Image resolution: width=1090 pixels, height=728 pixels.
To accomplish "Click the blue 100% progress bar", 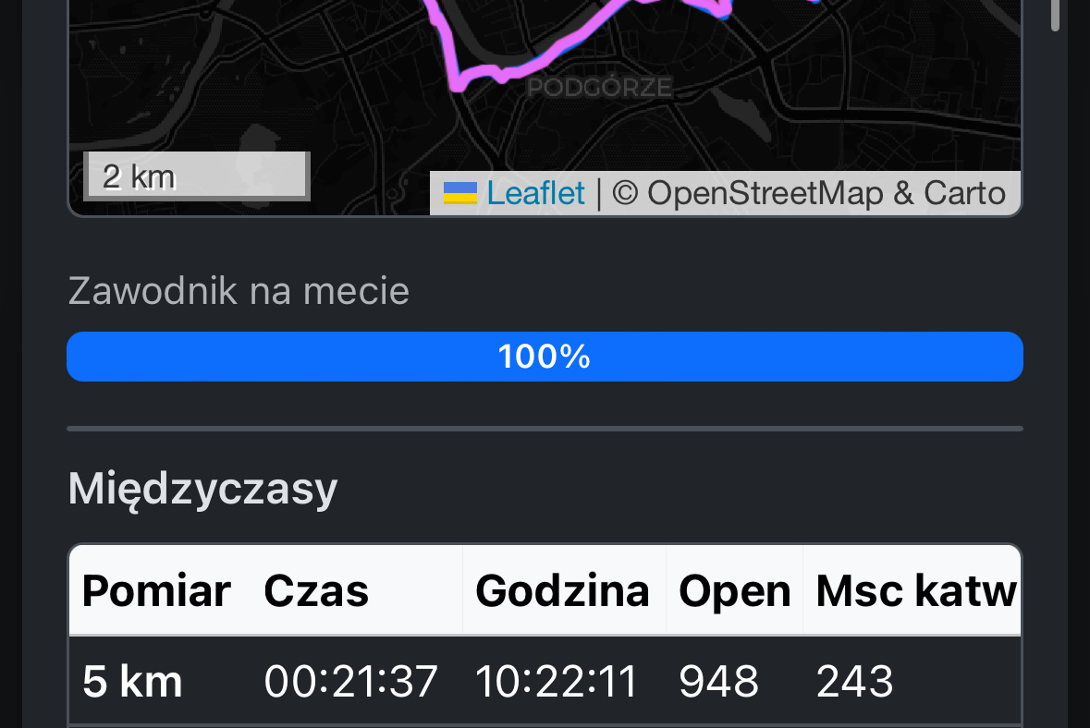I will 545,357.
